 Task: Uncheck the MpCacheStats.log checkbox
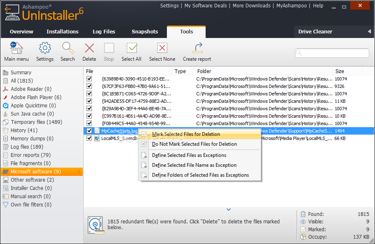tap(89, 131)
